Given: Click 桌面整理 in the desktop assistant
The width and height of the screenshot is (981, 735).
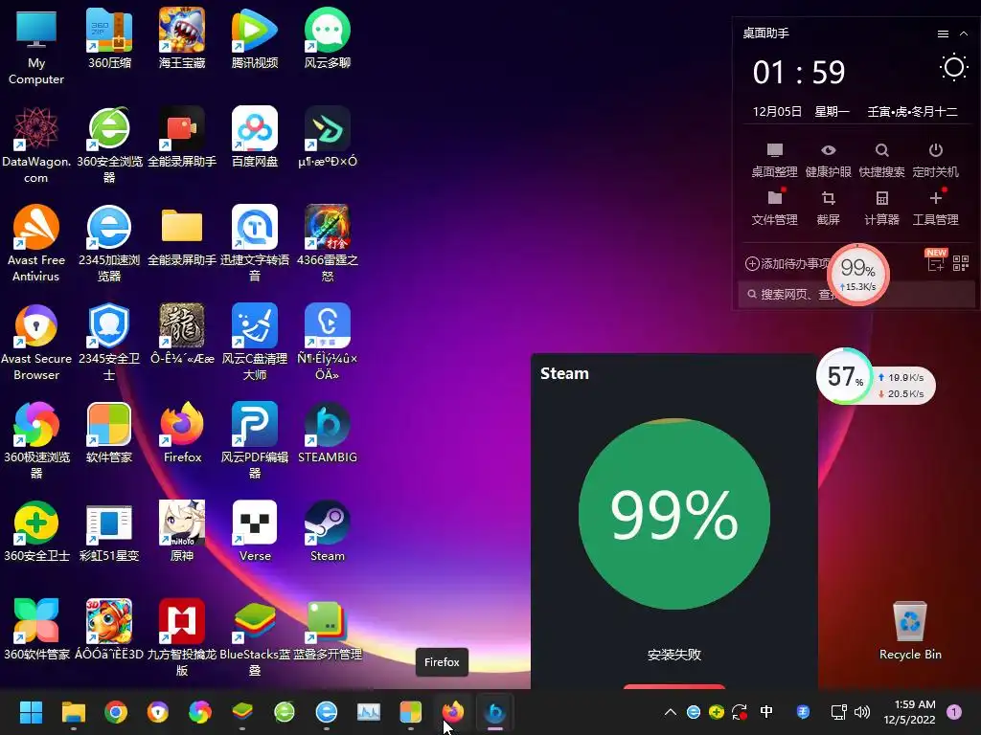Looking at the screenshot, I should 774,160.
